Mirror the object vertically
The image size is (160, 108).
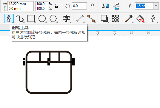(116, 6)
